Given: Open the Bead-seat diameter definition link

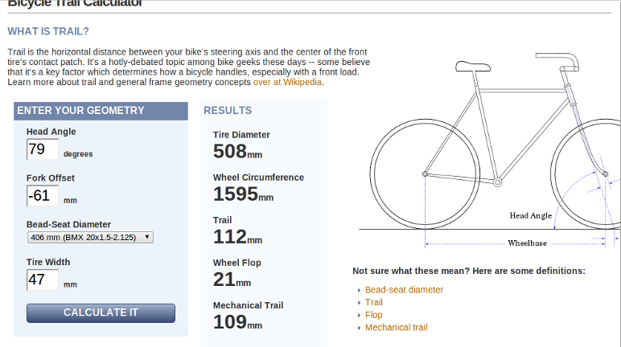Looking at the screenshot, I should (x=404, y=290).
